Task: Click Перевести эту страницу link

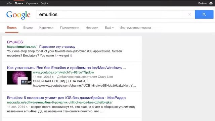Action: (x=57, y=47)
